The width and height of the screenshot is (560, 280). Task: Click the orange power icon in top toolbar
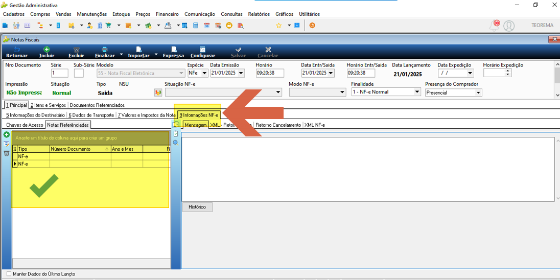click(x=312, y=26)
